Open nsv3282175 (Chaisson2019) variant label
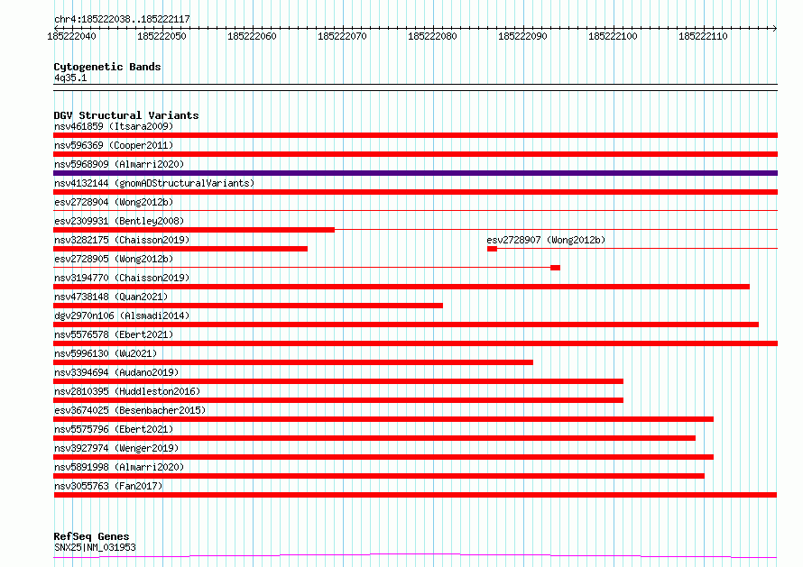This screenshot has width=803, height=567. click(122, 240)
